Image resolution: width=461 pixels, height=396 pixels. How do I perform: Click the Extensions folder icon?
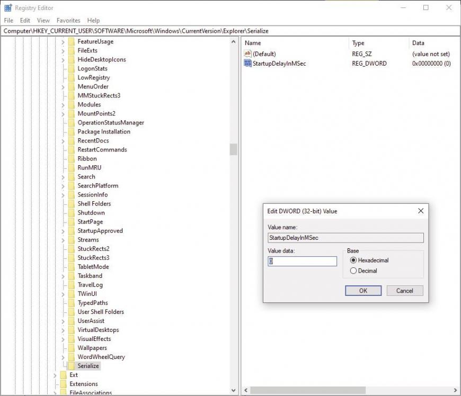[x=63, y=384]
